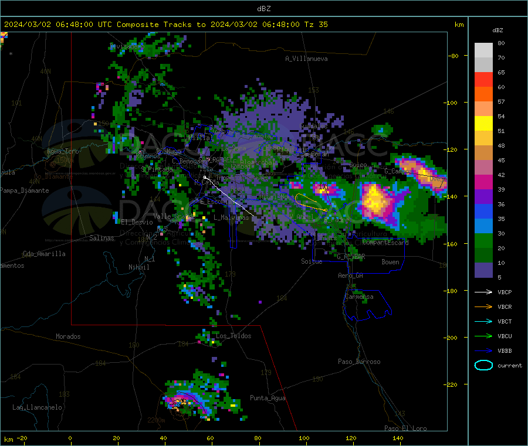Screen dimensions: 528x446
Task: Click the CompantEscard map label
Action: (385, 243)
